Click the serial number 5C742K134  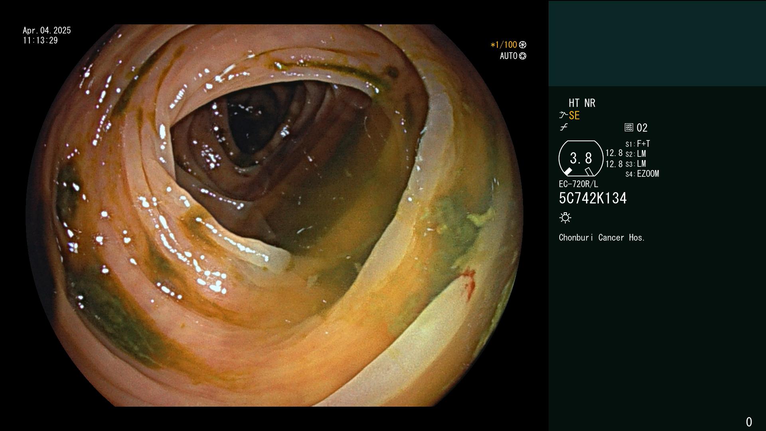pyautogui.click(x=592, y=198)
